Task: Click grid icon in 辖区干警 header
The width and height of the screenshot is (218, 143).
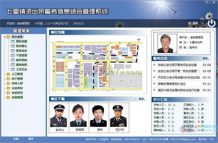Action: [x=135, y=99]
